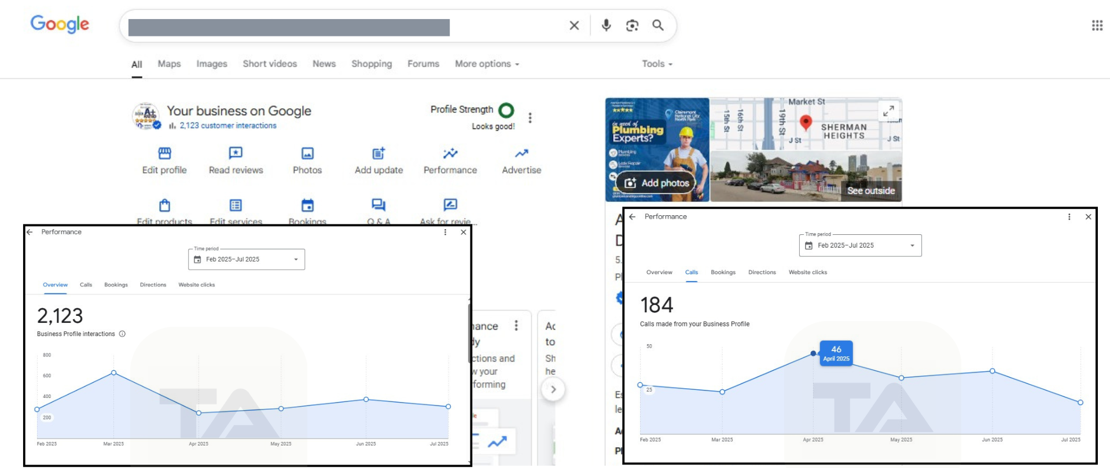This screenshot has width=1110, height=468.
Task: Click the 2,123 customer interactions link
Action: pos(227,126)
